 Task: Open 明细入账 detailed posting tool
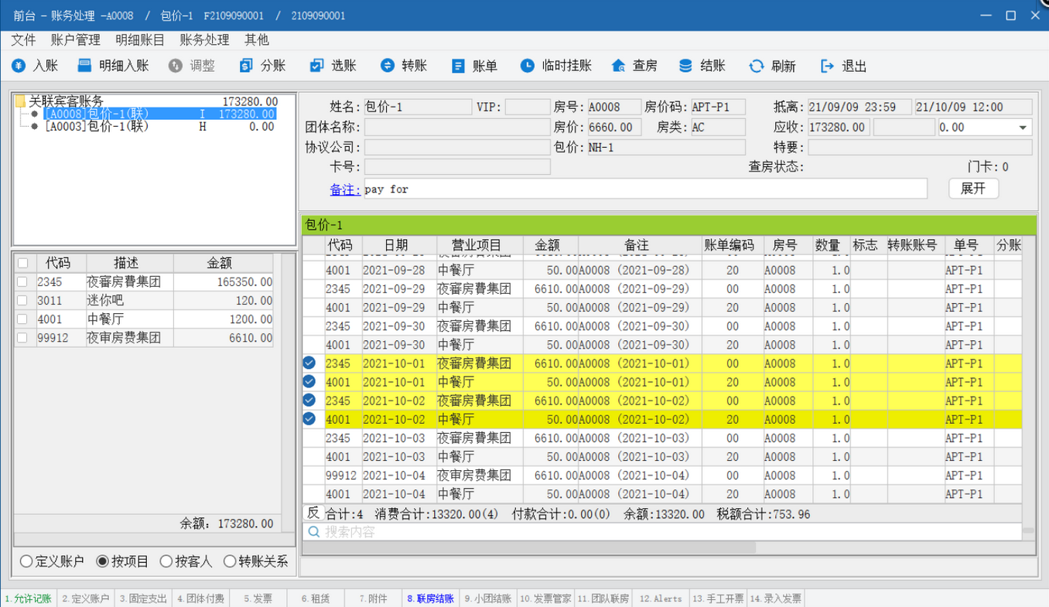point(113,66)
